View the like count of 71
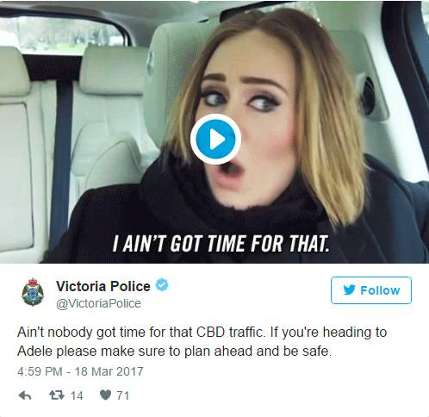Image resolution: width=429 pixels, height=417 pixels. [x=123, y=395]
